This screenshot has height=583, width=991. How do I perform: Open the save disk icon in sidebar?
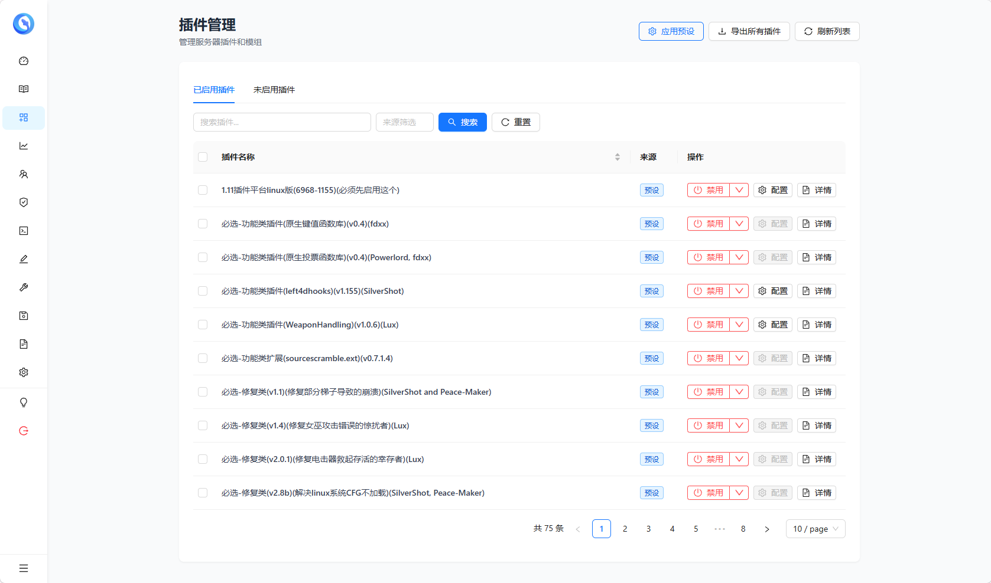point(24,316)
